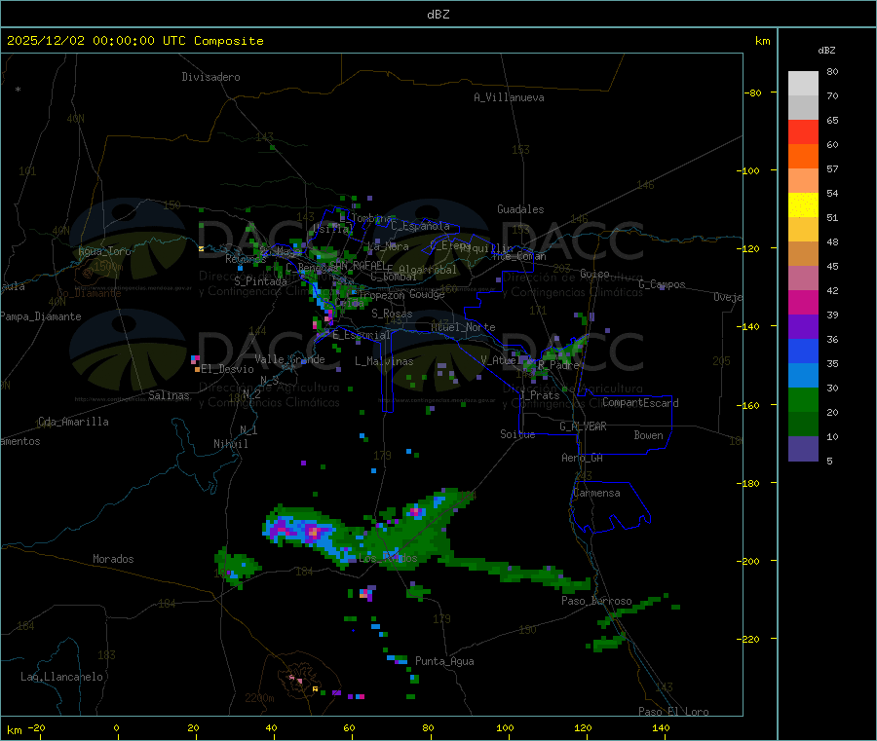Click the Guadales location label
This screenshot has width=877, height=741.
(520, 209)
